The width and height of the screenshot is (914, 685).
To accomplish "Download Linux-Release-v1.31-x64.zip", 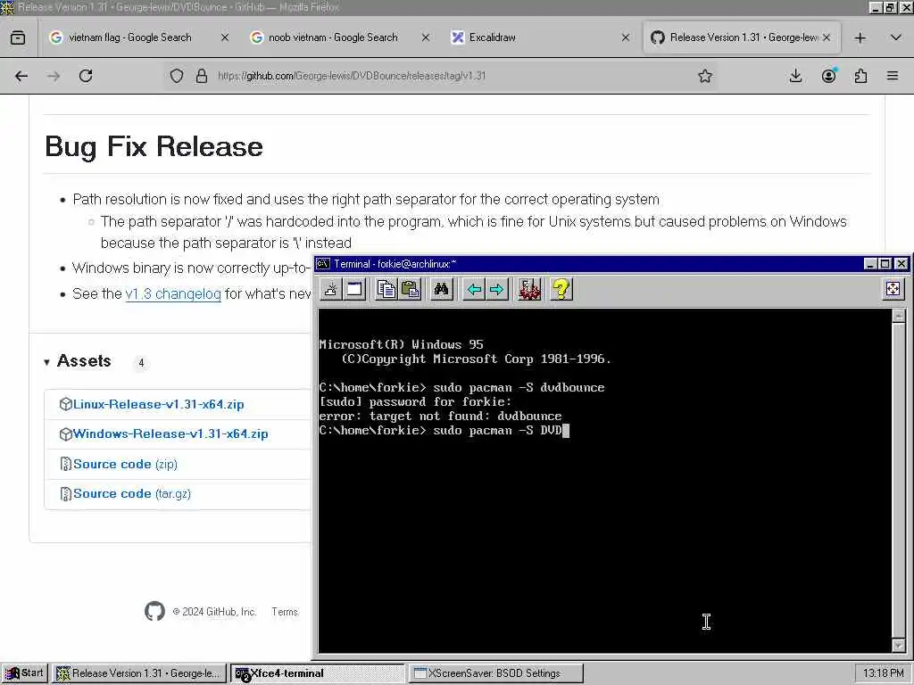I will (159, 404).
